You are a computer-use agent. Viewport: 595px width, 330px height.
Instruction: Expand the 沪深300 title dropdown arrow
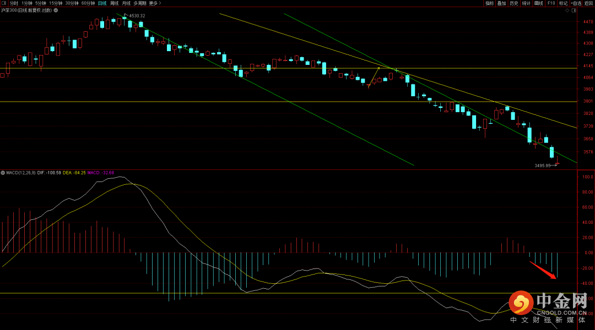click(x=56, y=10)
